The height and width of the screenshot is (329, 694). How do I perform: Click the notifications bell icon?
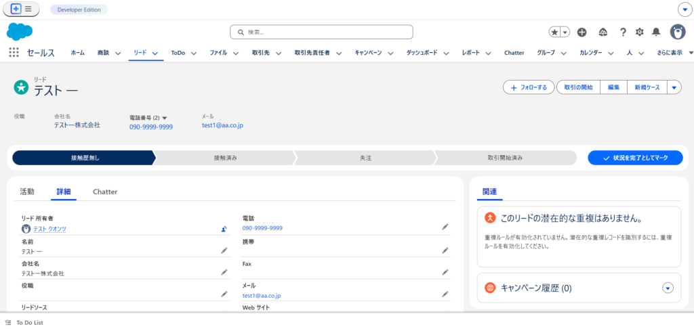(656, 32)
